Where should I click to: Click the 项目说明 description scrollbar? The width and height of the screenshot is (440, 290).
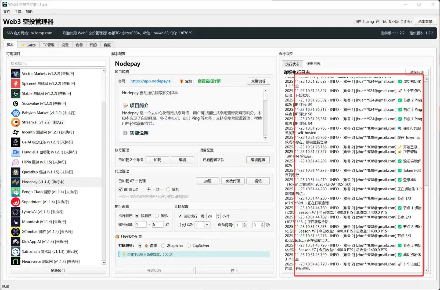pyautogui.click(x=265, y=114)
